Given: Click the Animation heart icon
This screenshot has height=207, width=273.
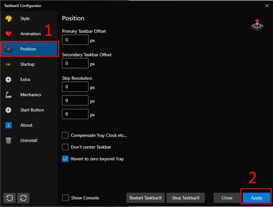Looking at the screenshot, I should (8, 34).
